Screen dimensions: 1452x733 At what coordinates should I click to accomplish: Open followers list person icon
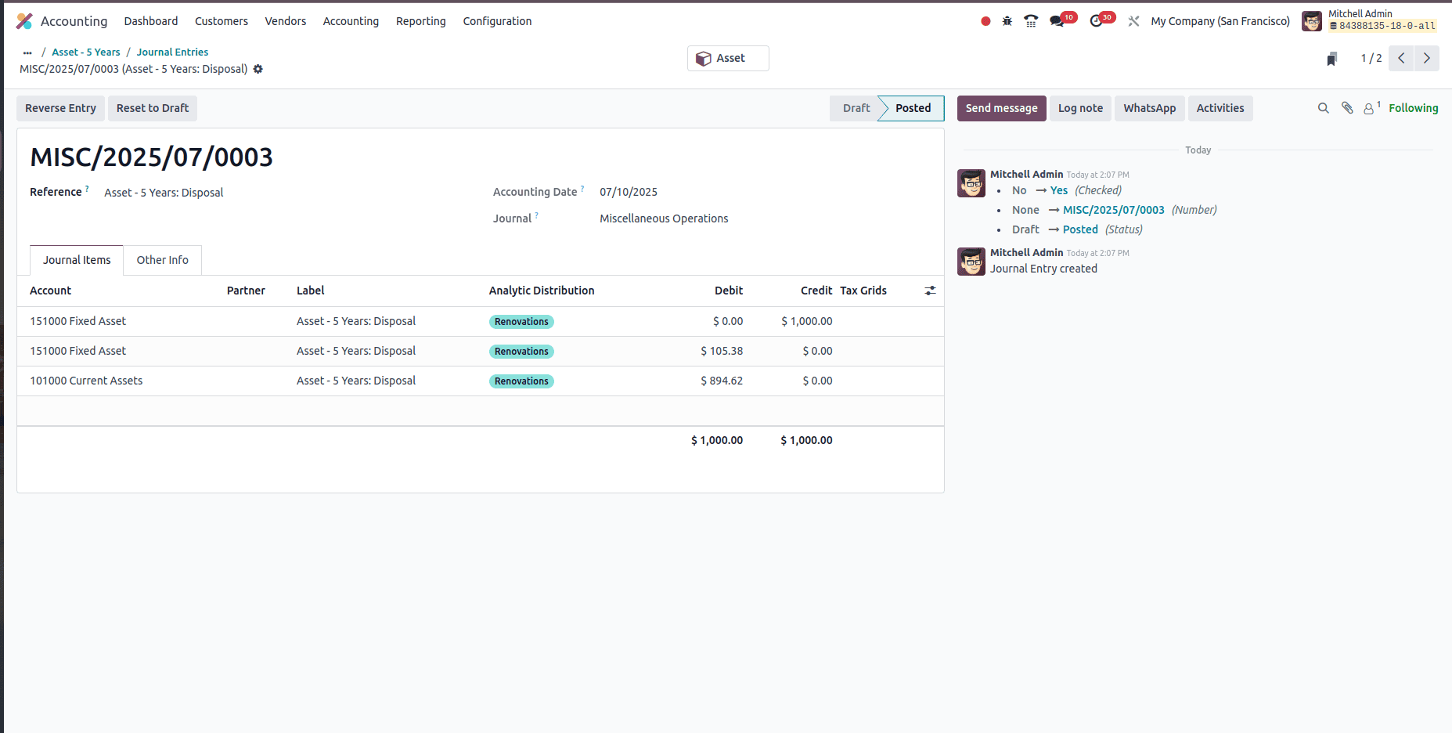point(1371,108)
